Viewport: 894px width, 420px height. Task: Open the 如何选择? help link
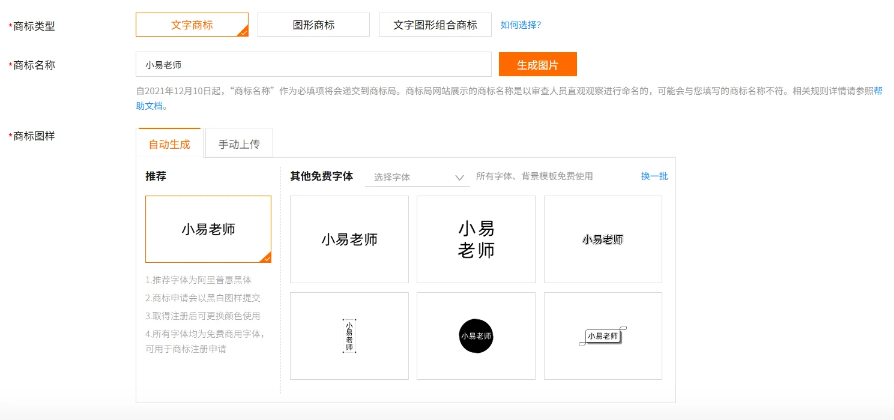tap(521, 25)
